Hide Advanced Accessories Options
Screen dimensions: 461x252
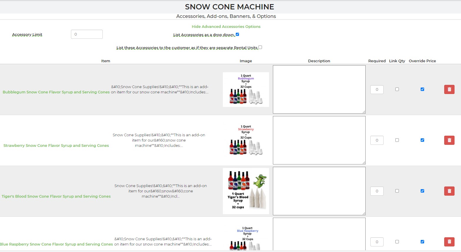click(x=226, y=26)
